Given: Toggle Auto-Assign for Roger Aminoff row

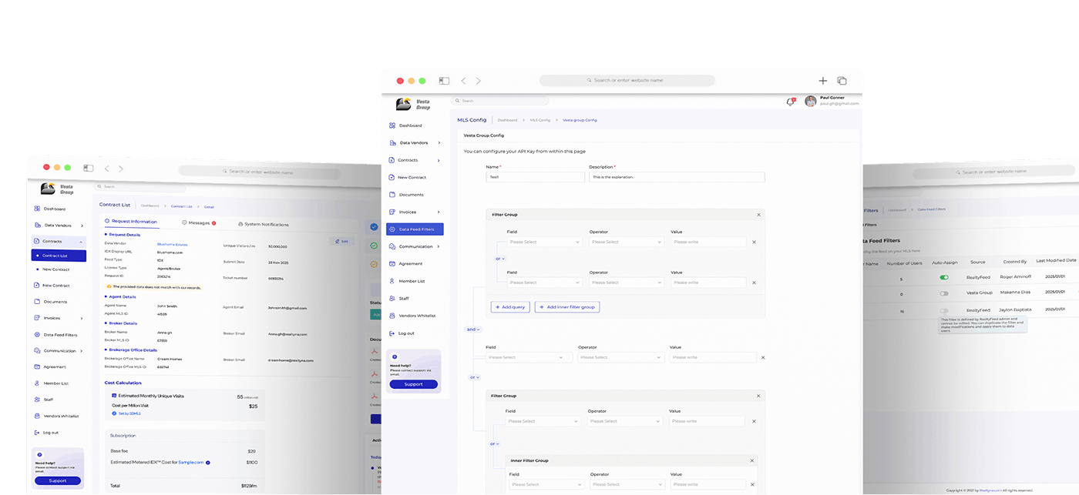Looking at the screenshot, I should pyautogui.click(x=944, y=277).
